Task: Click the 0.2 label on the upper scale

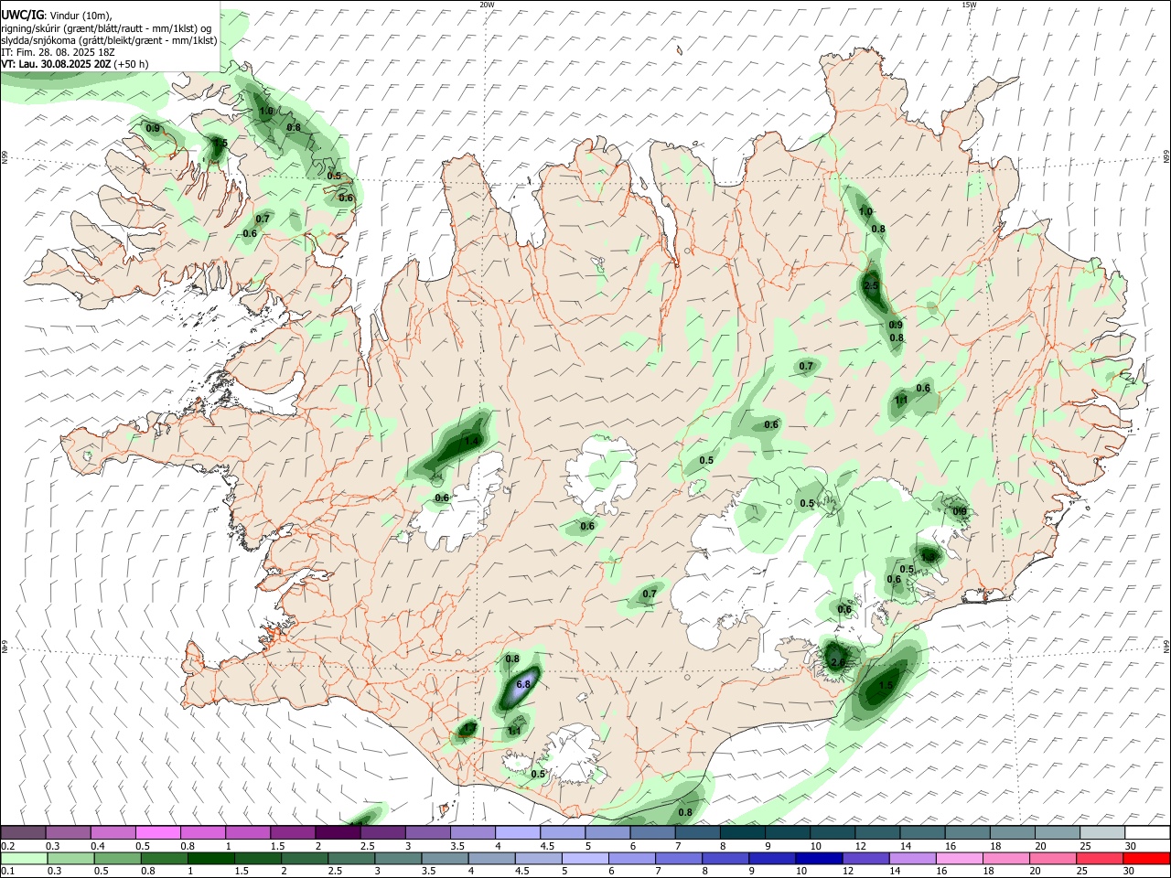Action: [x=8, y=845]
